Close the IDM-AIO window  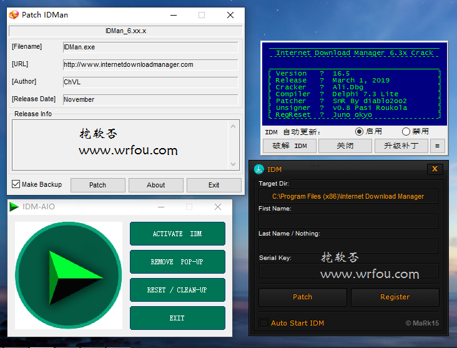[x=218, y=207]
